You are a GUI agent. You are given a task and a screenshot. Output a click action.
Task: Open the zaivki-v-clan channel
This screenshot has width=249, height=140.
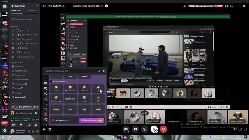(x=25, y=44)
